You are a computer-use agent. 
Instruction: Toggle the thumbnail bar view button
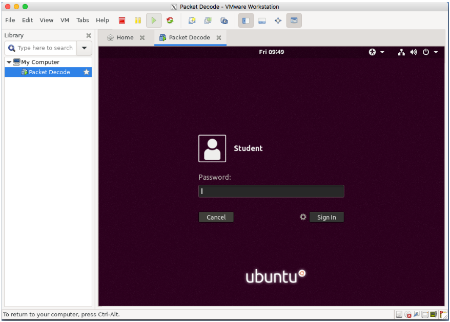pos(262,20)
